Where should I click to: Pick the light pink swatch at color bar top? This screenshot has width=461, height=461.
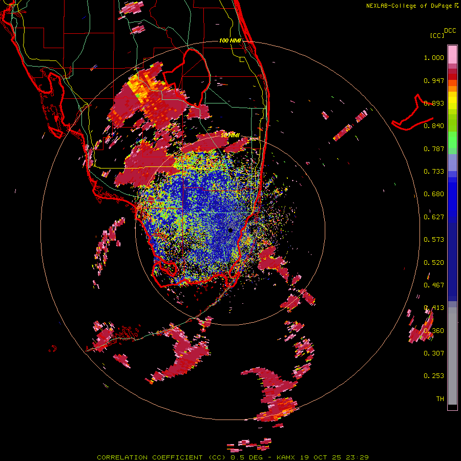(452, 54)
